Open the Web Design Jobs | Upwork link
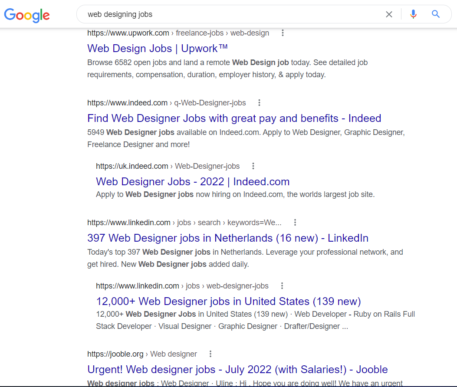The width and height of the screenshot is (457, 387). 158,49
